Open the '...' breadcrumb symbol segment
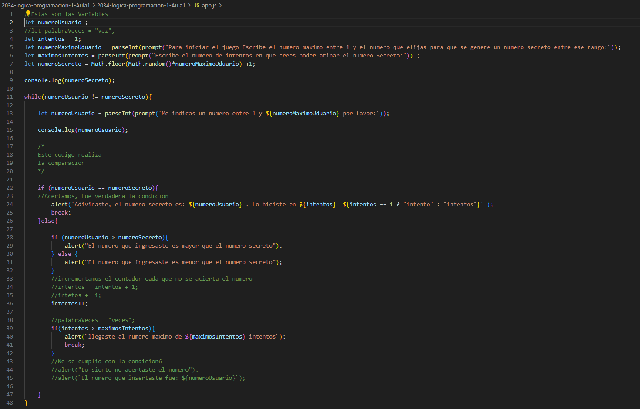 pos(226,5)
